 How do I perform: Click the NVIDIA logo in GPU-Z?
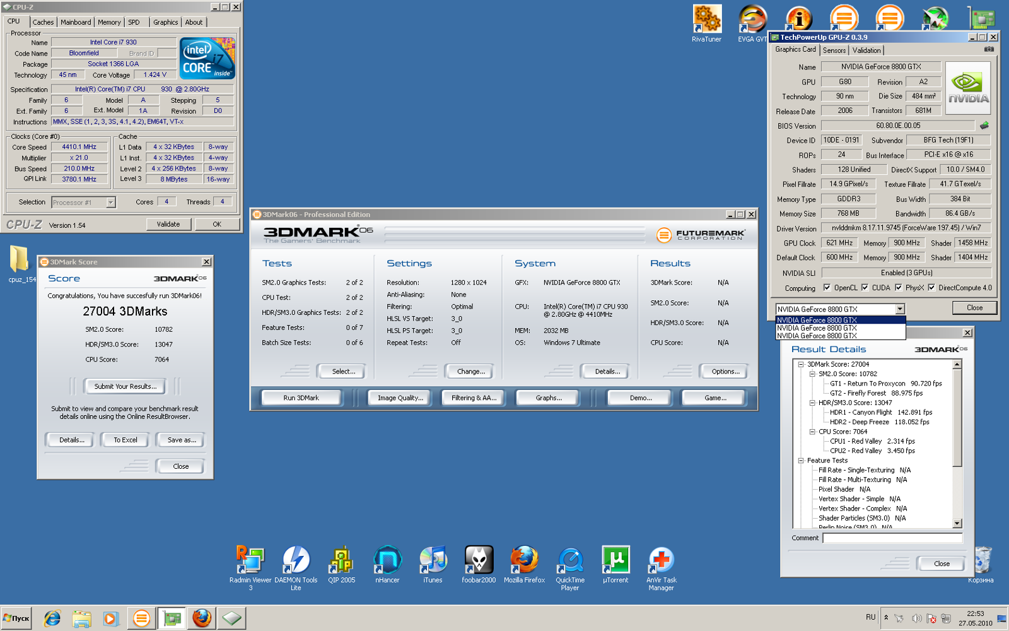click(968, 88)
